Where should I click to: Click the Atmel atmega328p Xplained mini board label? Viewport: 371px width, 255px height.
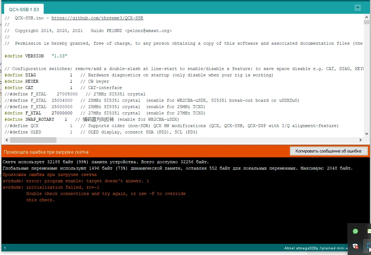pyautogui.click(x=316, y=248)
